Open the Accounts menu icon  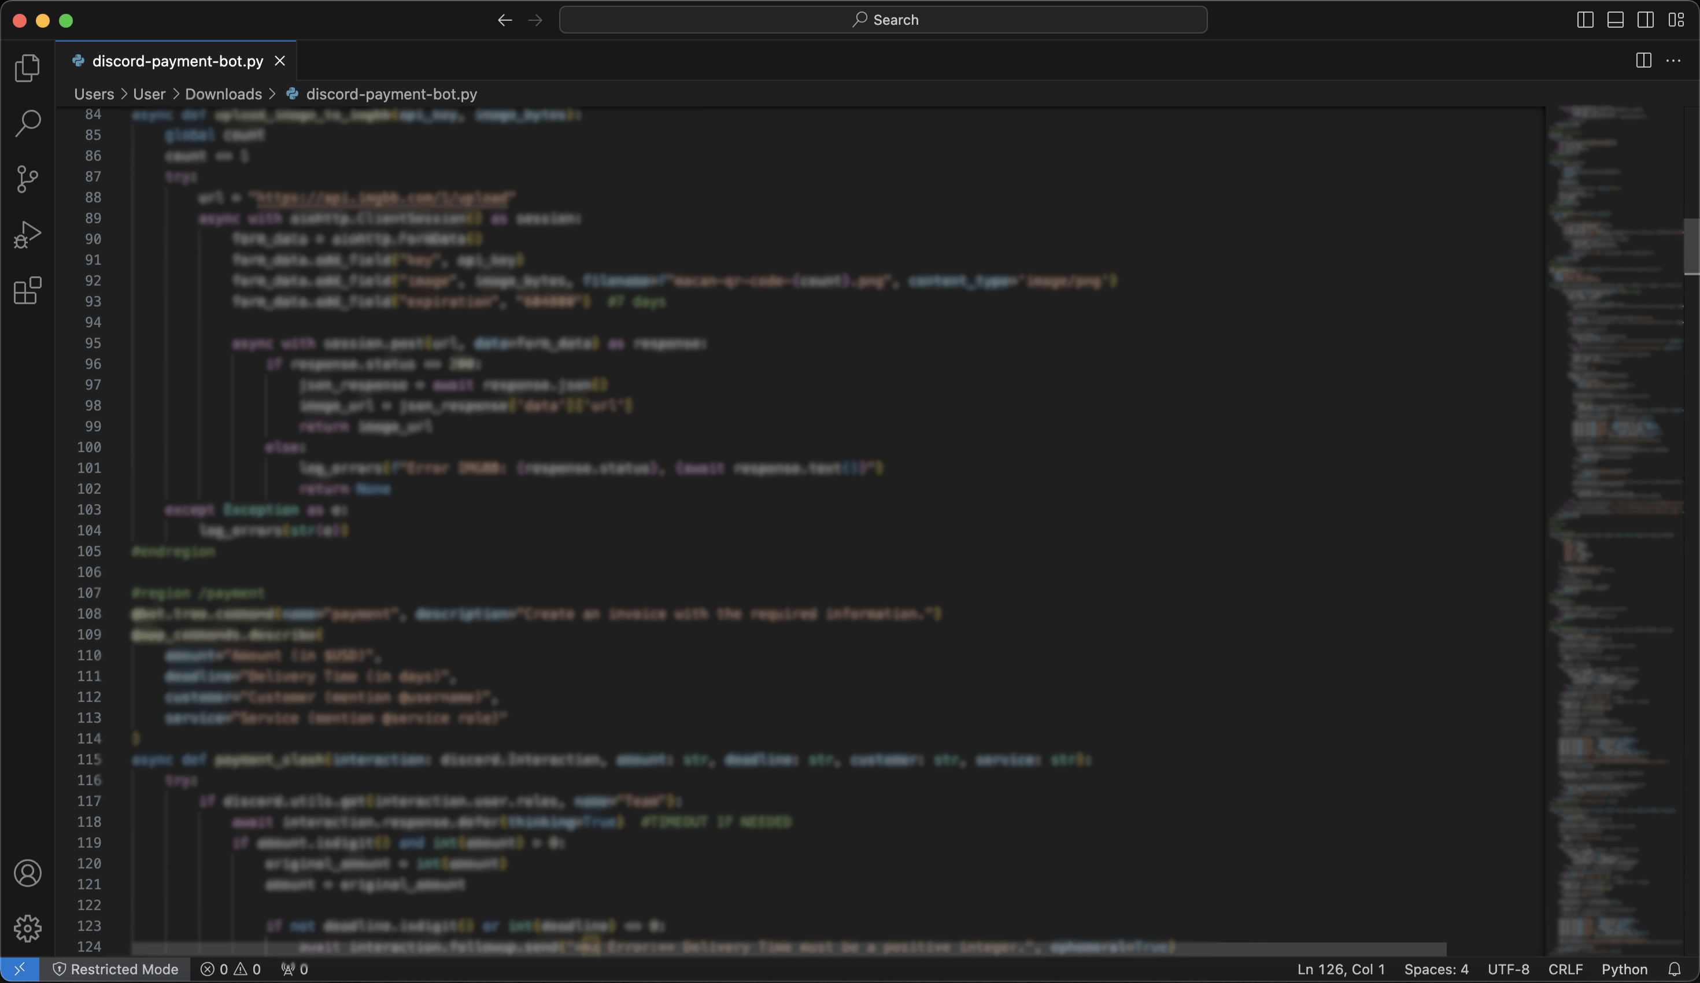27,873
